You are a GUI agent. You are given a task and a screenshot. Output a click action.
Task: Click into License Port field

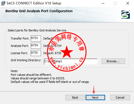tap(36, 53)
